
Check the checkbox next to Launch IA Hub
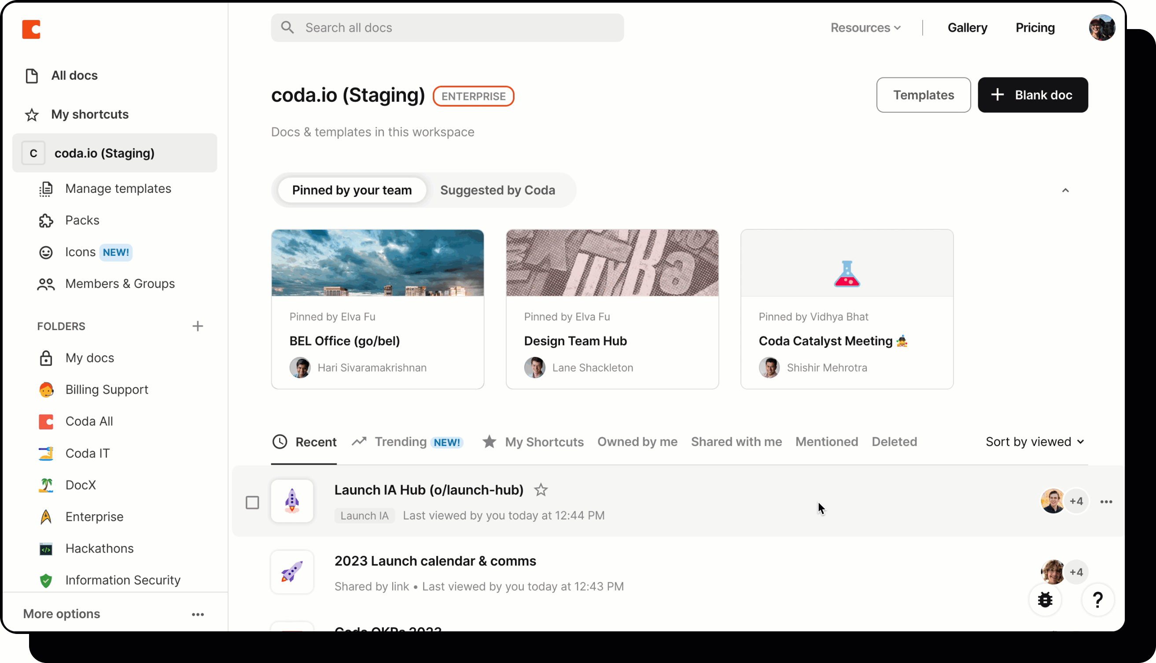[x=253, y=502]
